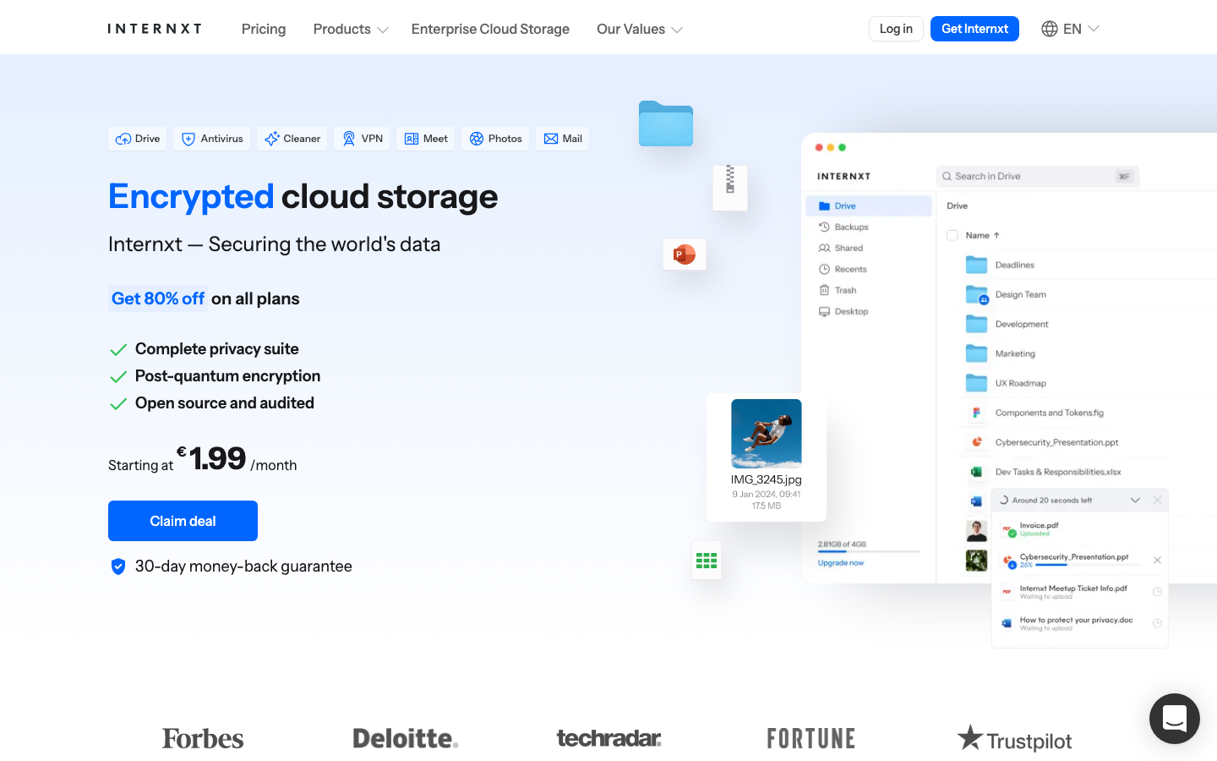Select Backups in the app sidebar
This screenshot has width=1217, height=761.
click(x=843, y=227)
